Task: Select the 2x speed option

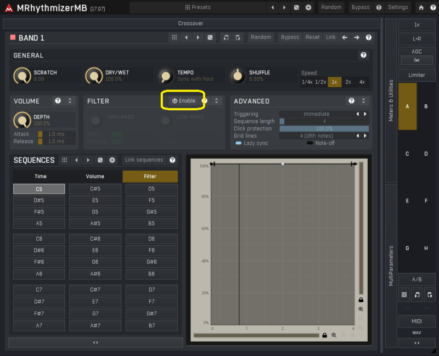Action: point(348,82)
